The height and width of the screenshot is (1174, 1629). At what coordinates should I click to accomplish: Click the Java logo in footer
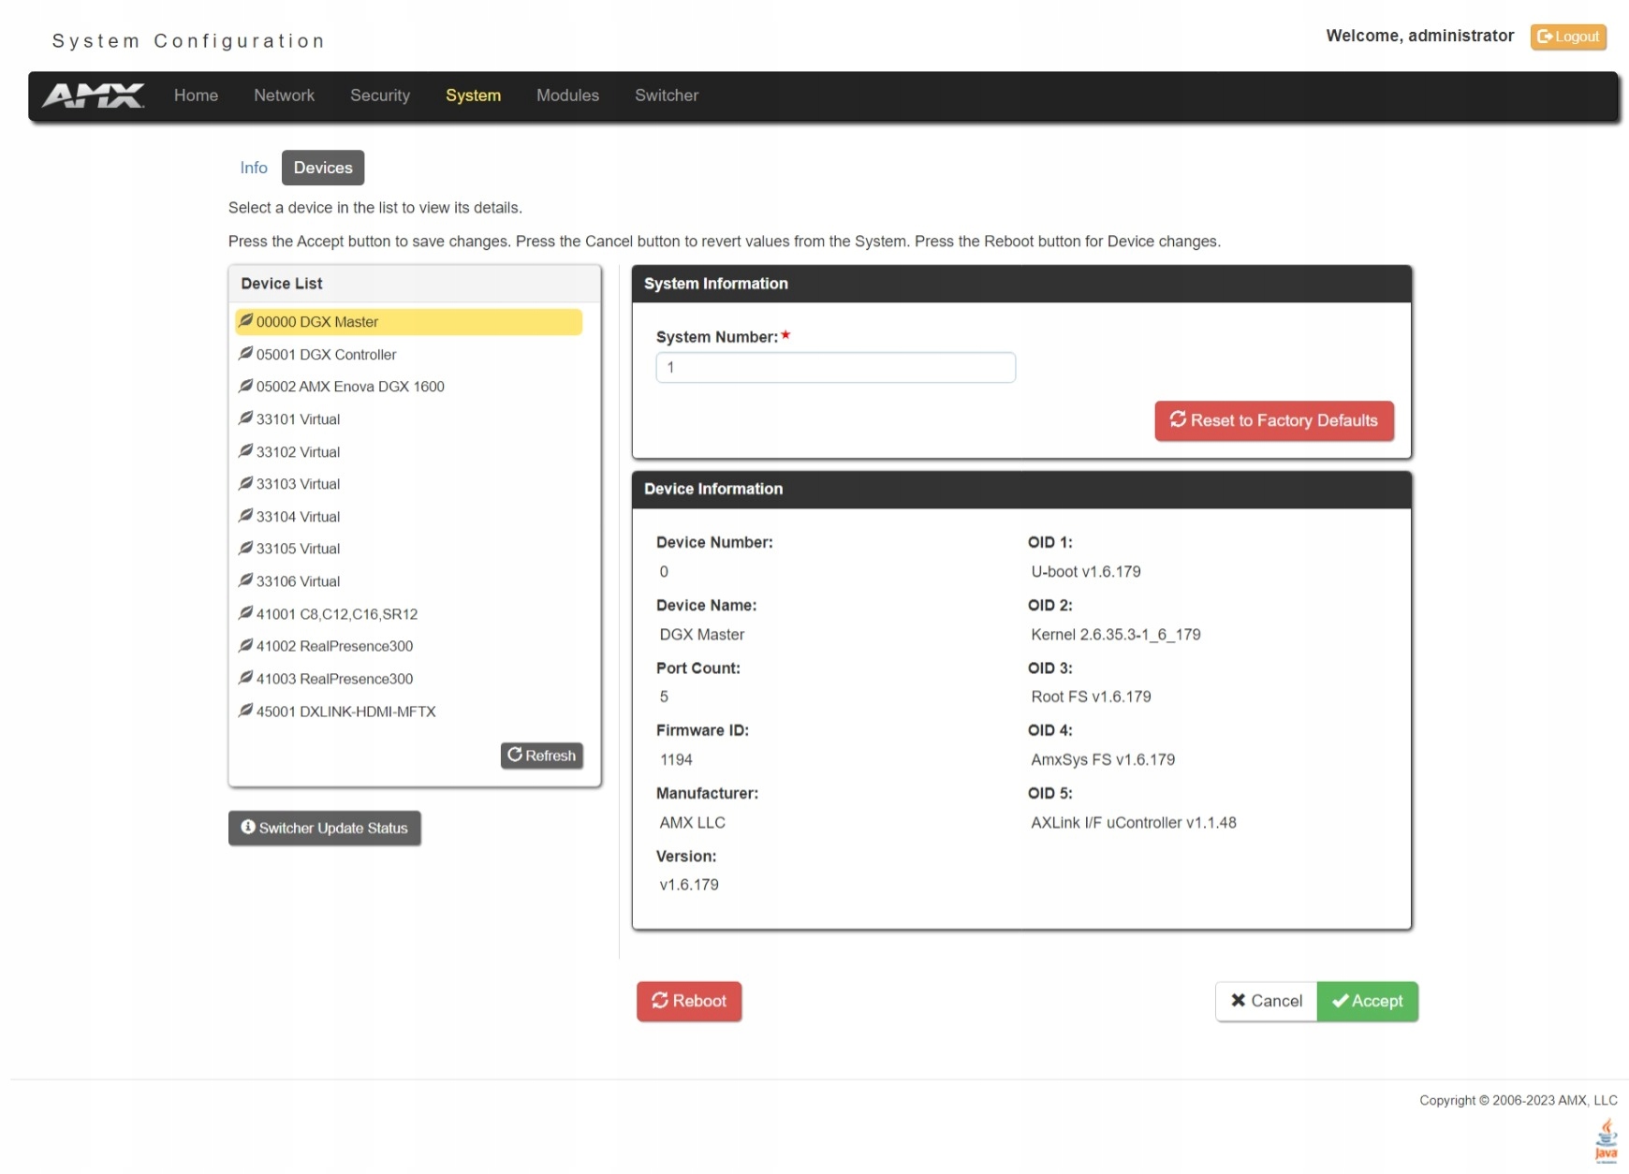click(x=1606, y=1139)
